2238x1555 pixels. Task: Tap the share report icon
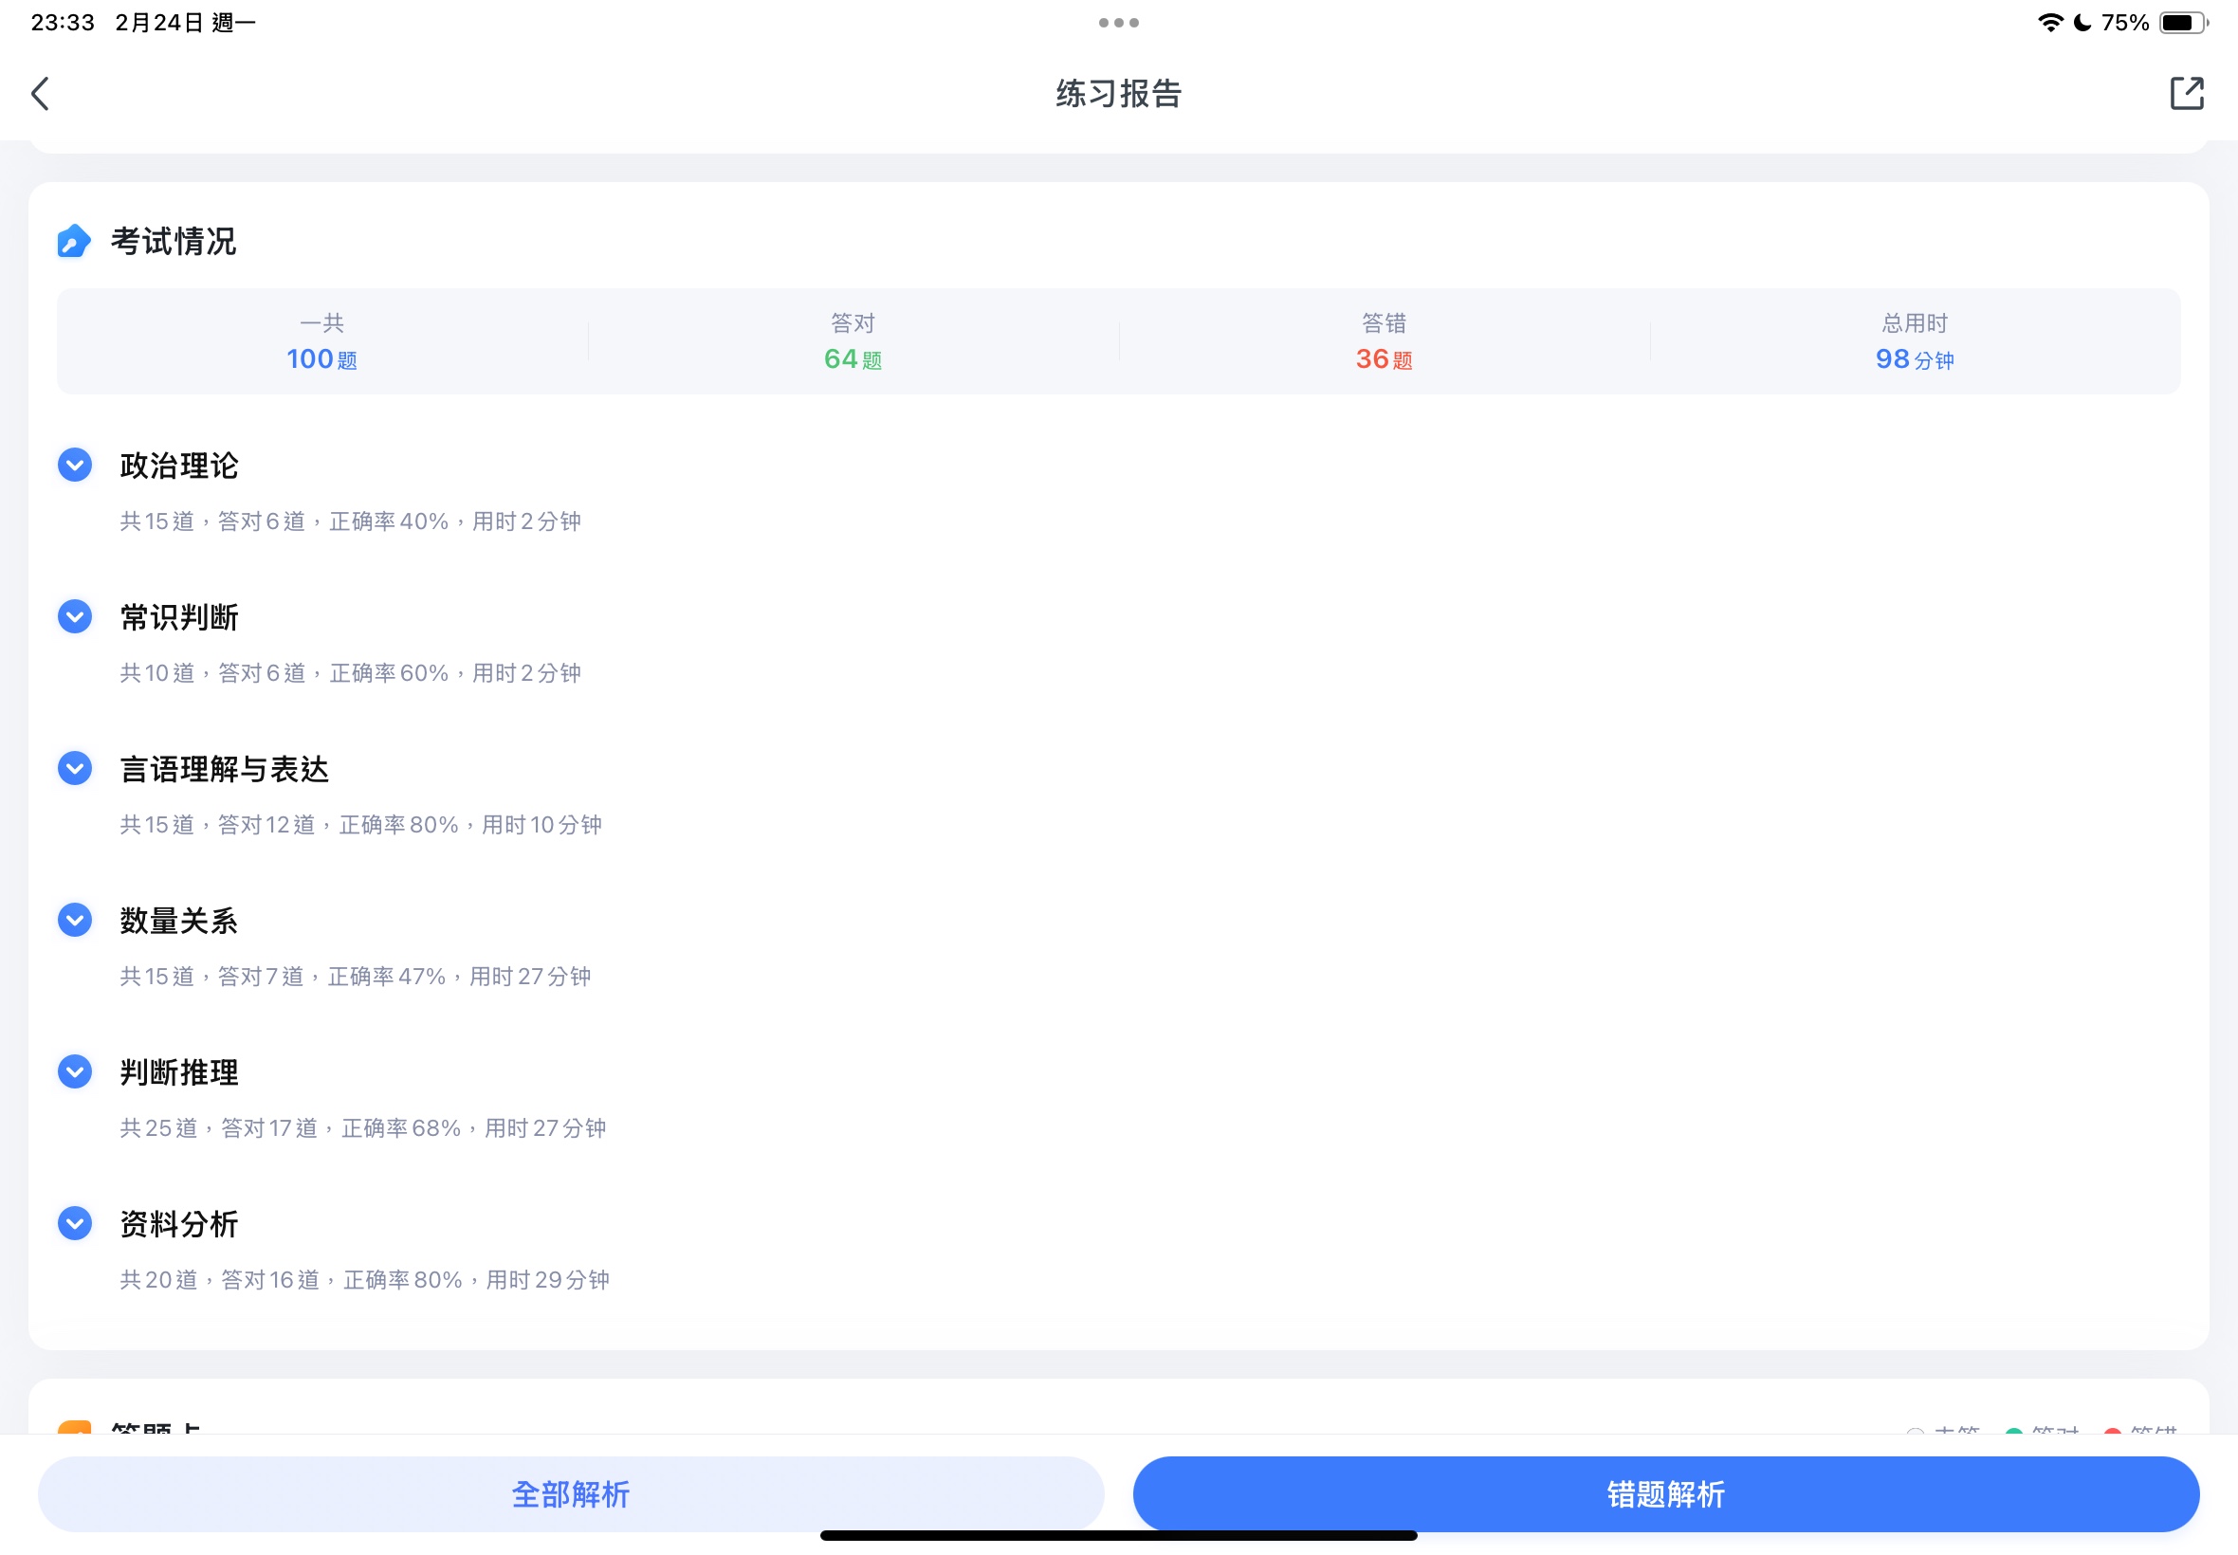tap(2186, 94)
